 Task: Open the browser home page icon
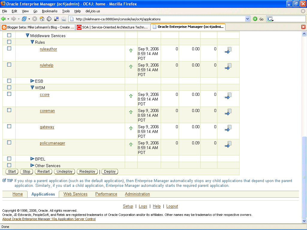(42, 19)
